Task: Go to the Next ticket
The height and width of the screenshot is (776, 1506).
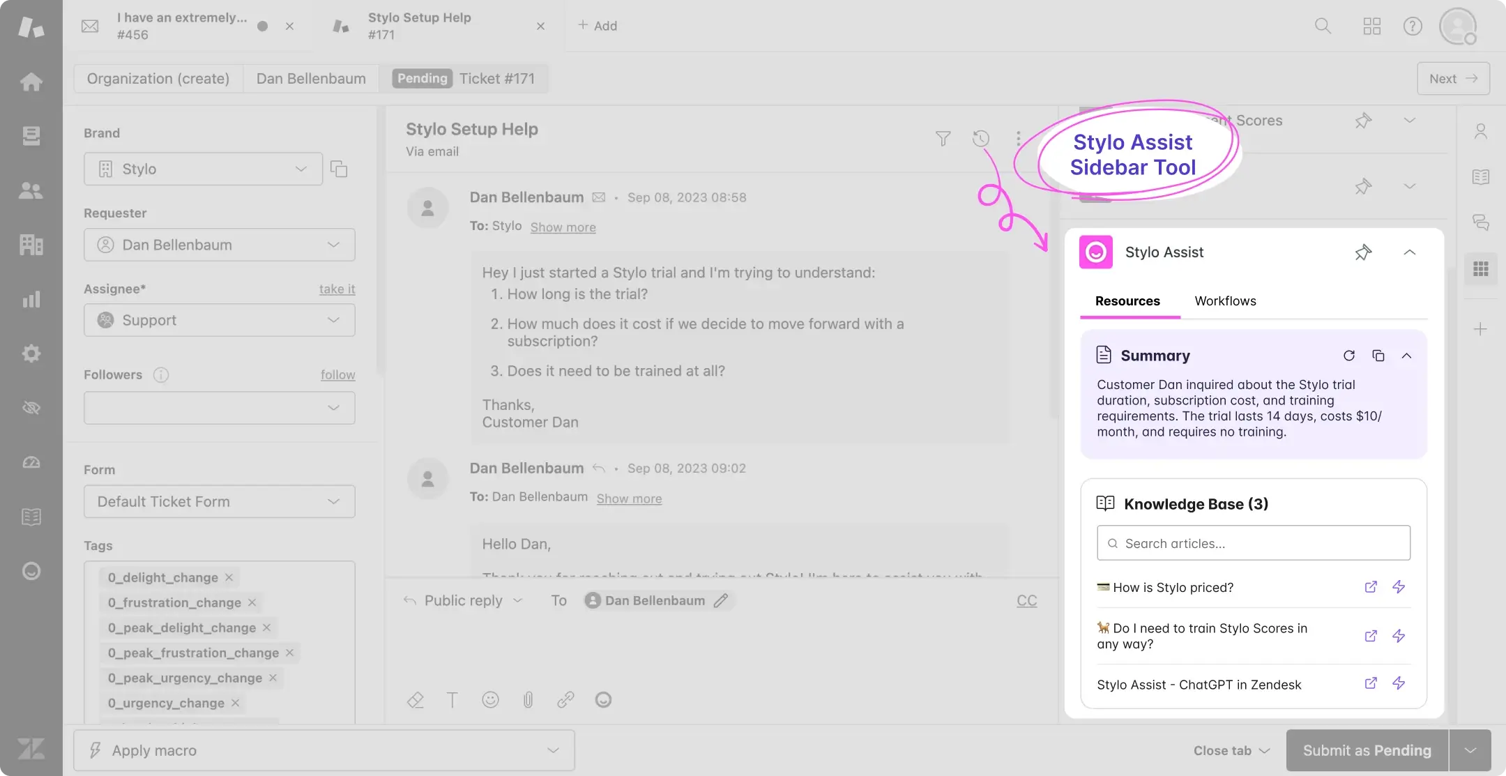Action: [1453, 79]
